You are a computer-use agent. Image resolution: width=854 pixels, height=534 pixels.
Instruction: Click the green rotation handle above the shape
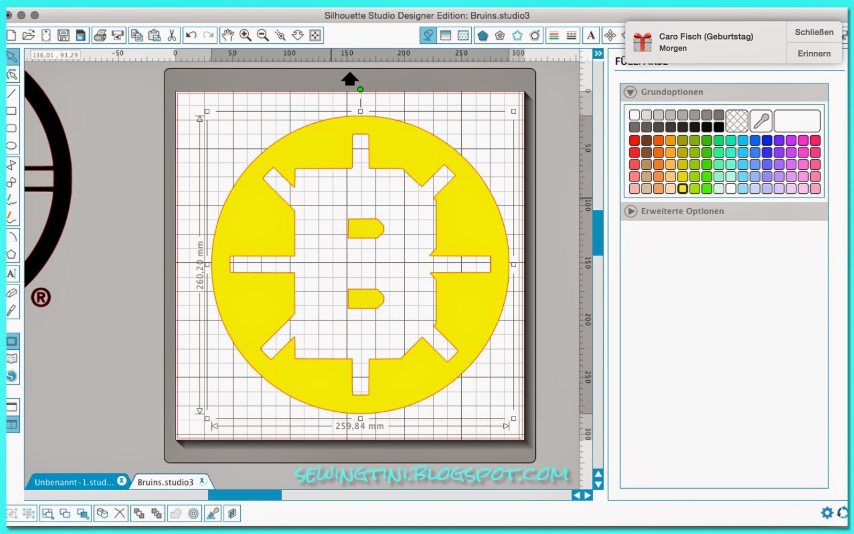click(x=360, y=90)
